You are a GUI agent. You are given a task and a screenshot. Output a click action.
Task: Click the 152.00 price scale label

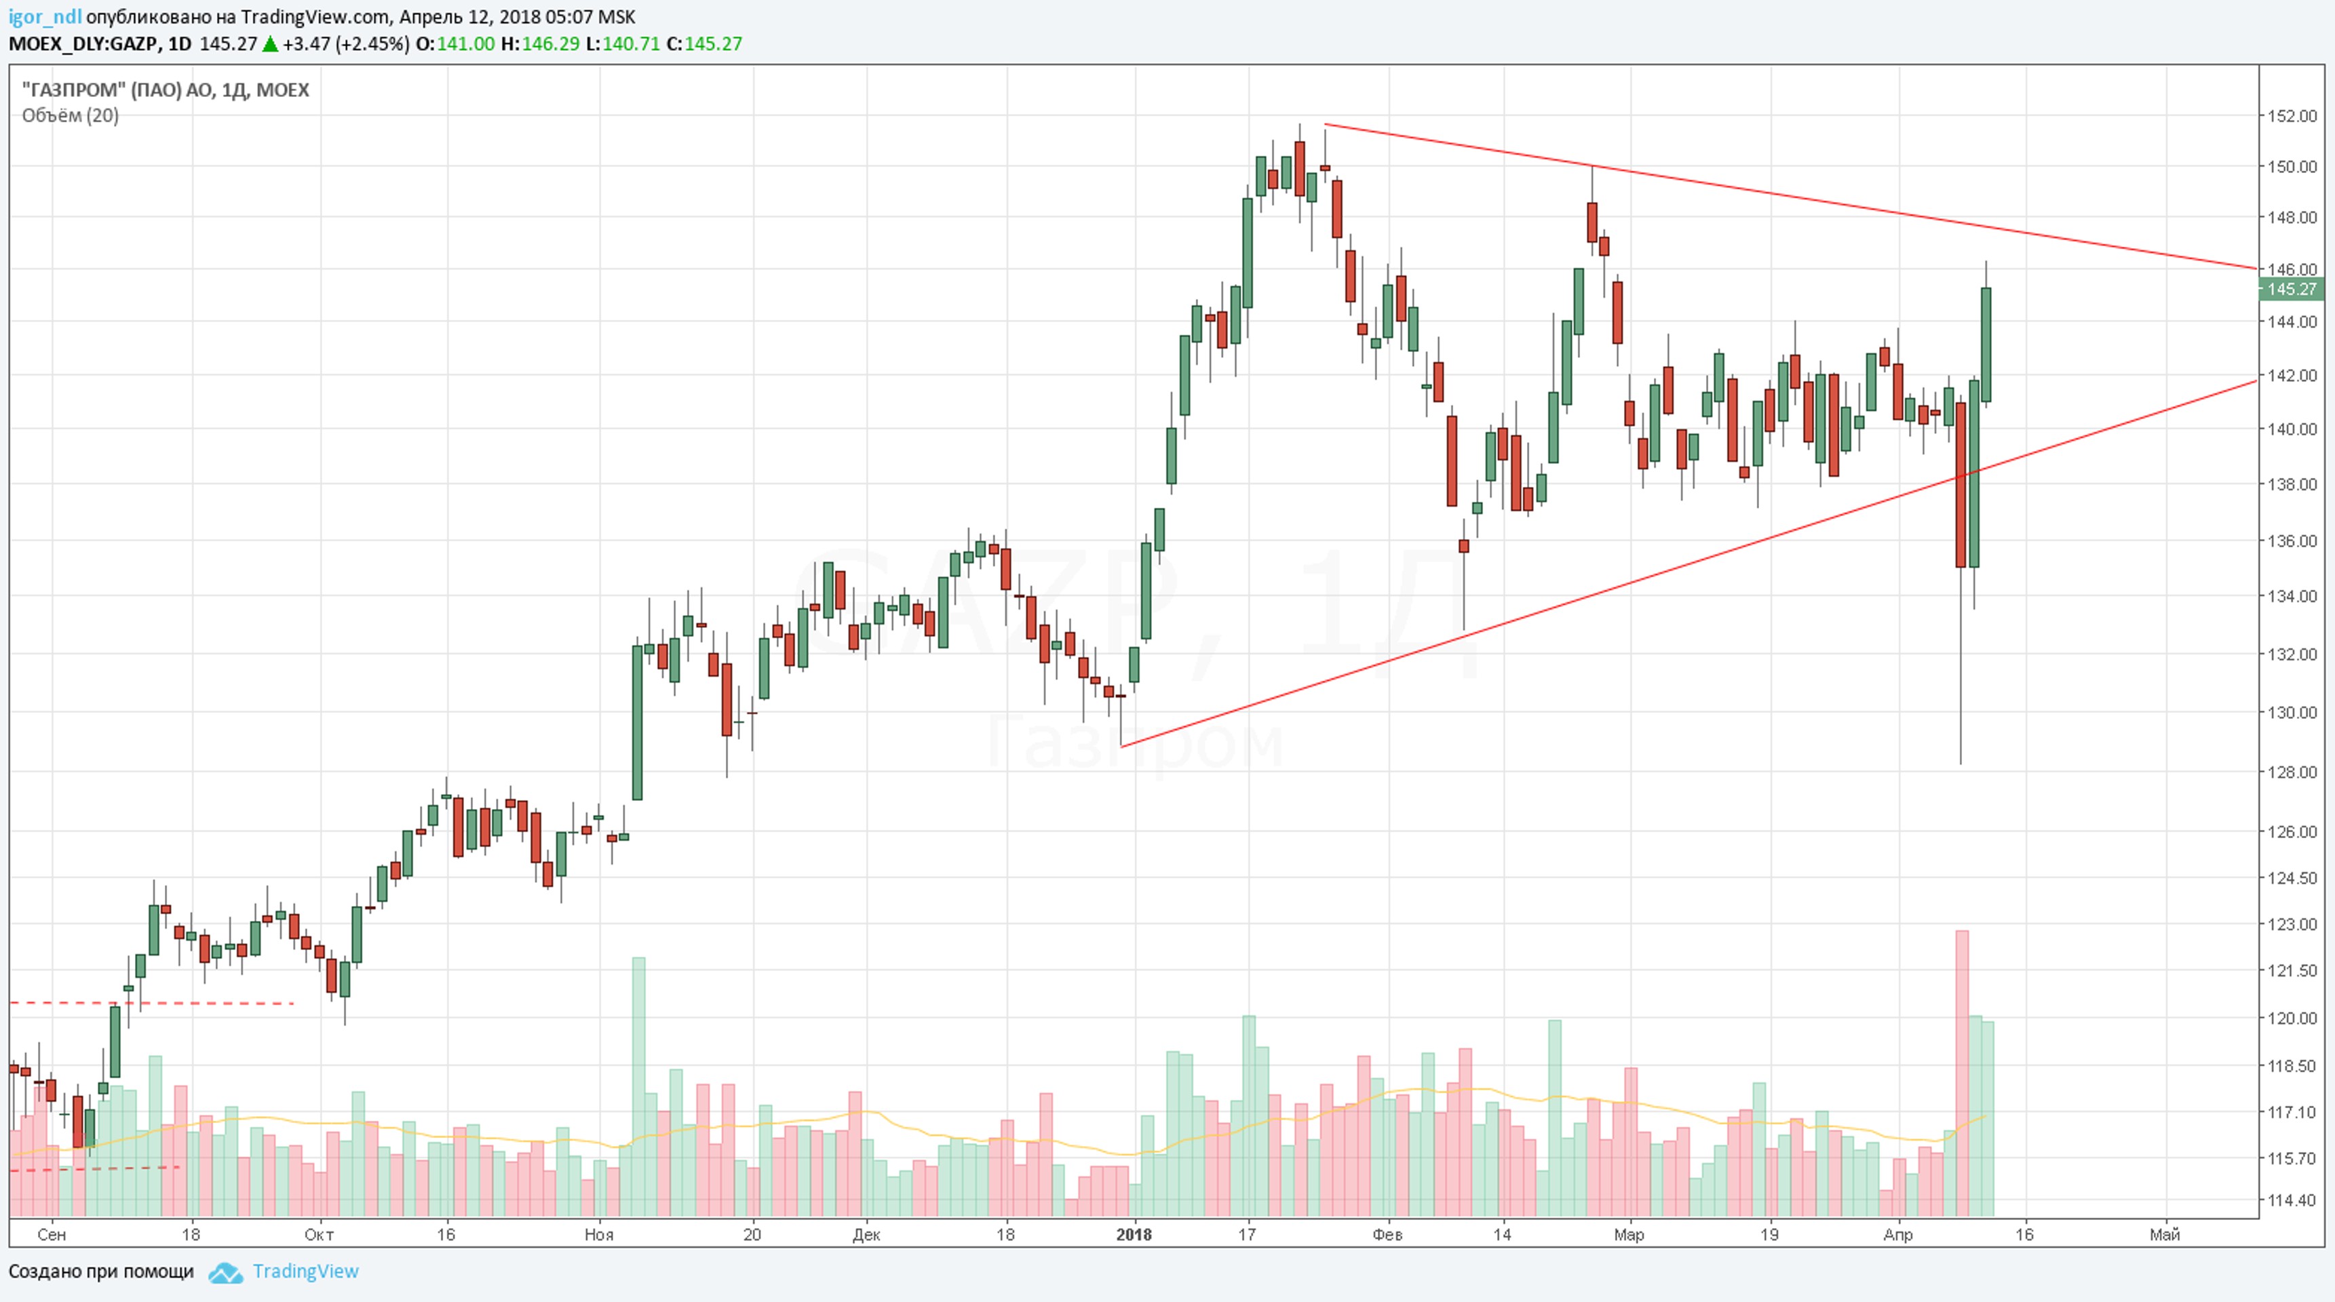point(2291,116)
